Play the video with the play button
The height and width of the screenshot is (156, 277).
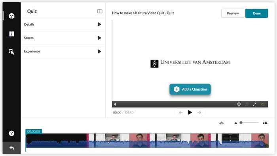coord(190,112)
